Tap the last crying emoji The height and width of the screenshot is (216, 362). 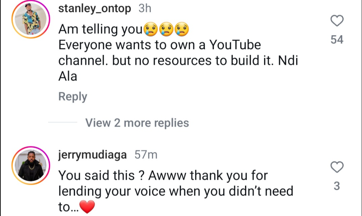[182, 30]
